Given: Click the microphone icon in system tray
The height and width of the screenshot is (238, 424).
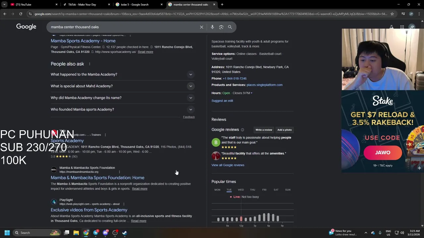Looking at the screenshot, I should (380, 233).
